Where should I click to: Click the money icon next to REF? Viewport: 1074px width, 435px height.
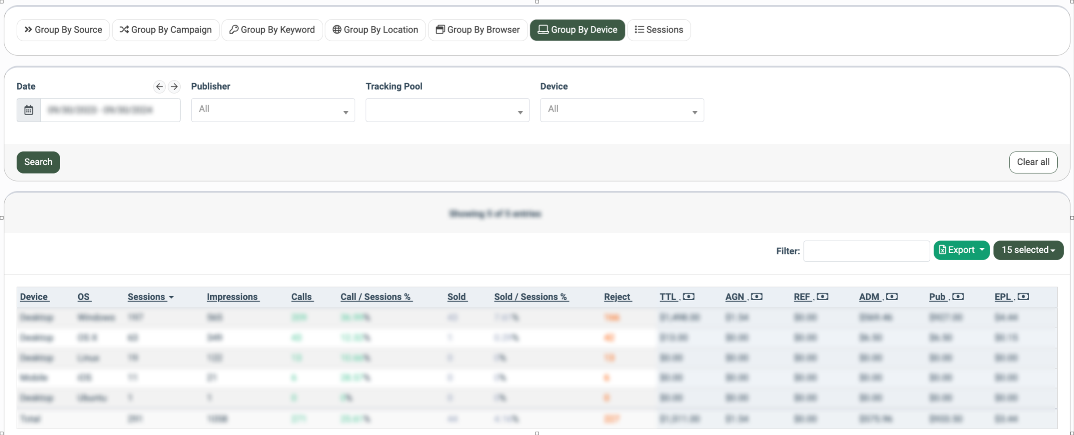[x=822, y=297]
